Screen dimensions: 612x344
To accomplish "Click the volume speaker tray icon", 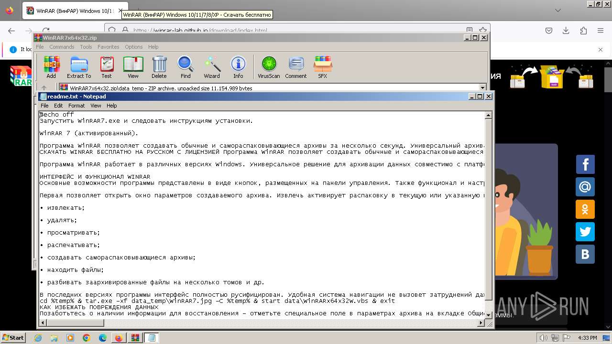I will pos(544,338).
